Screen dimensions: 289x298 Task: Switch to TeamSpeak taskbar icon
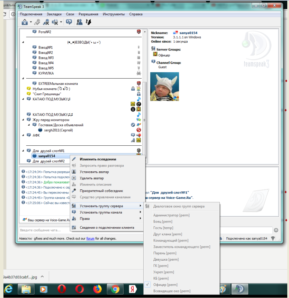pyautogui.click(x=240, y=289)
